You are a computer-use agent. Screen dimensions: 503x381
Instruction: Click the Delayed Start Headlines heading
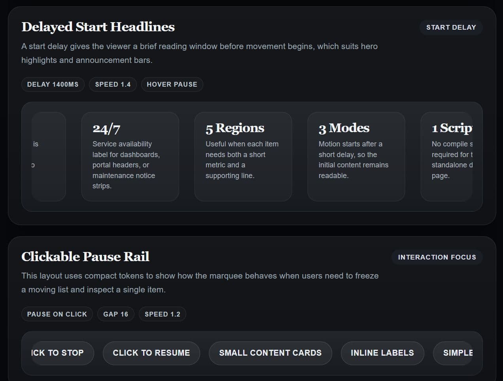point(98,27)
